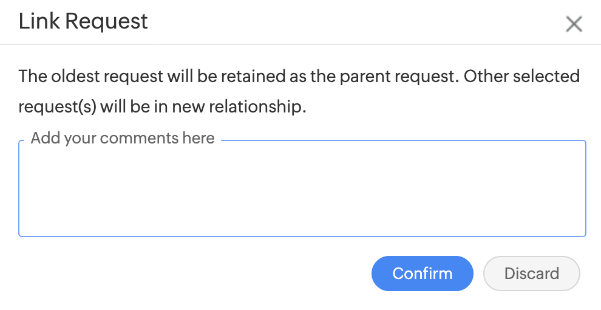Focus the comments text area
Image resolution: width=601 pixels, height=310 pixels.
tap(302, 191)
